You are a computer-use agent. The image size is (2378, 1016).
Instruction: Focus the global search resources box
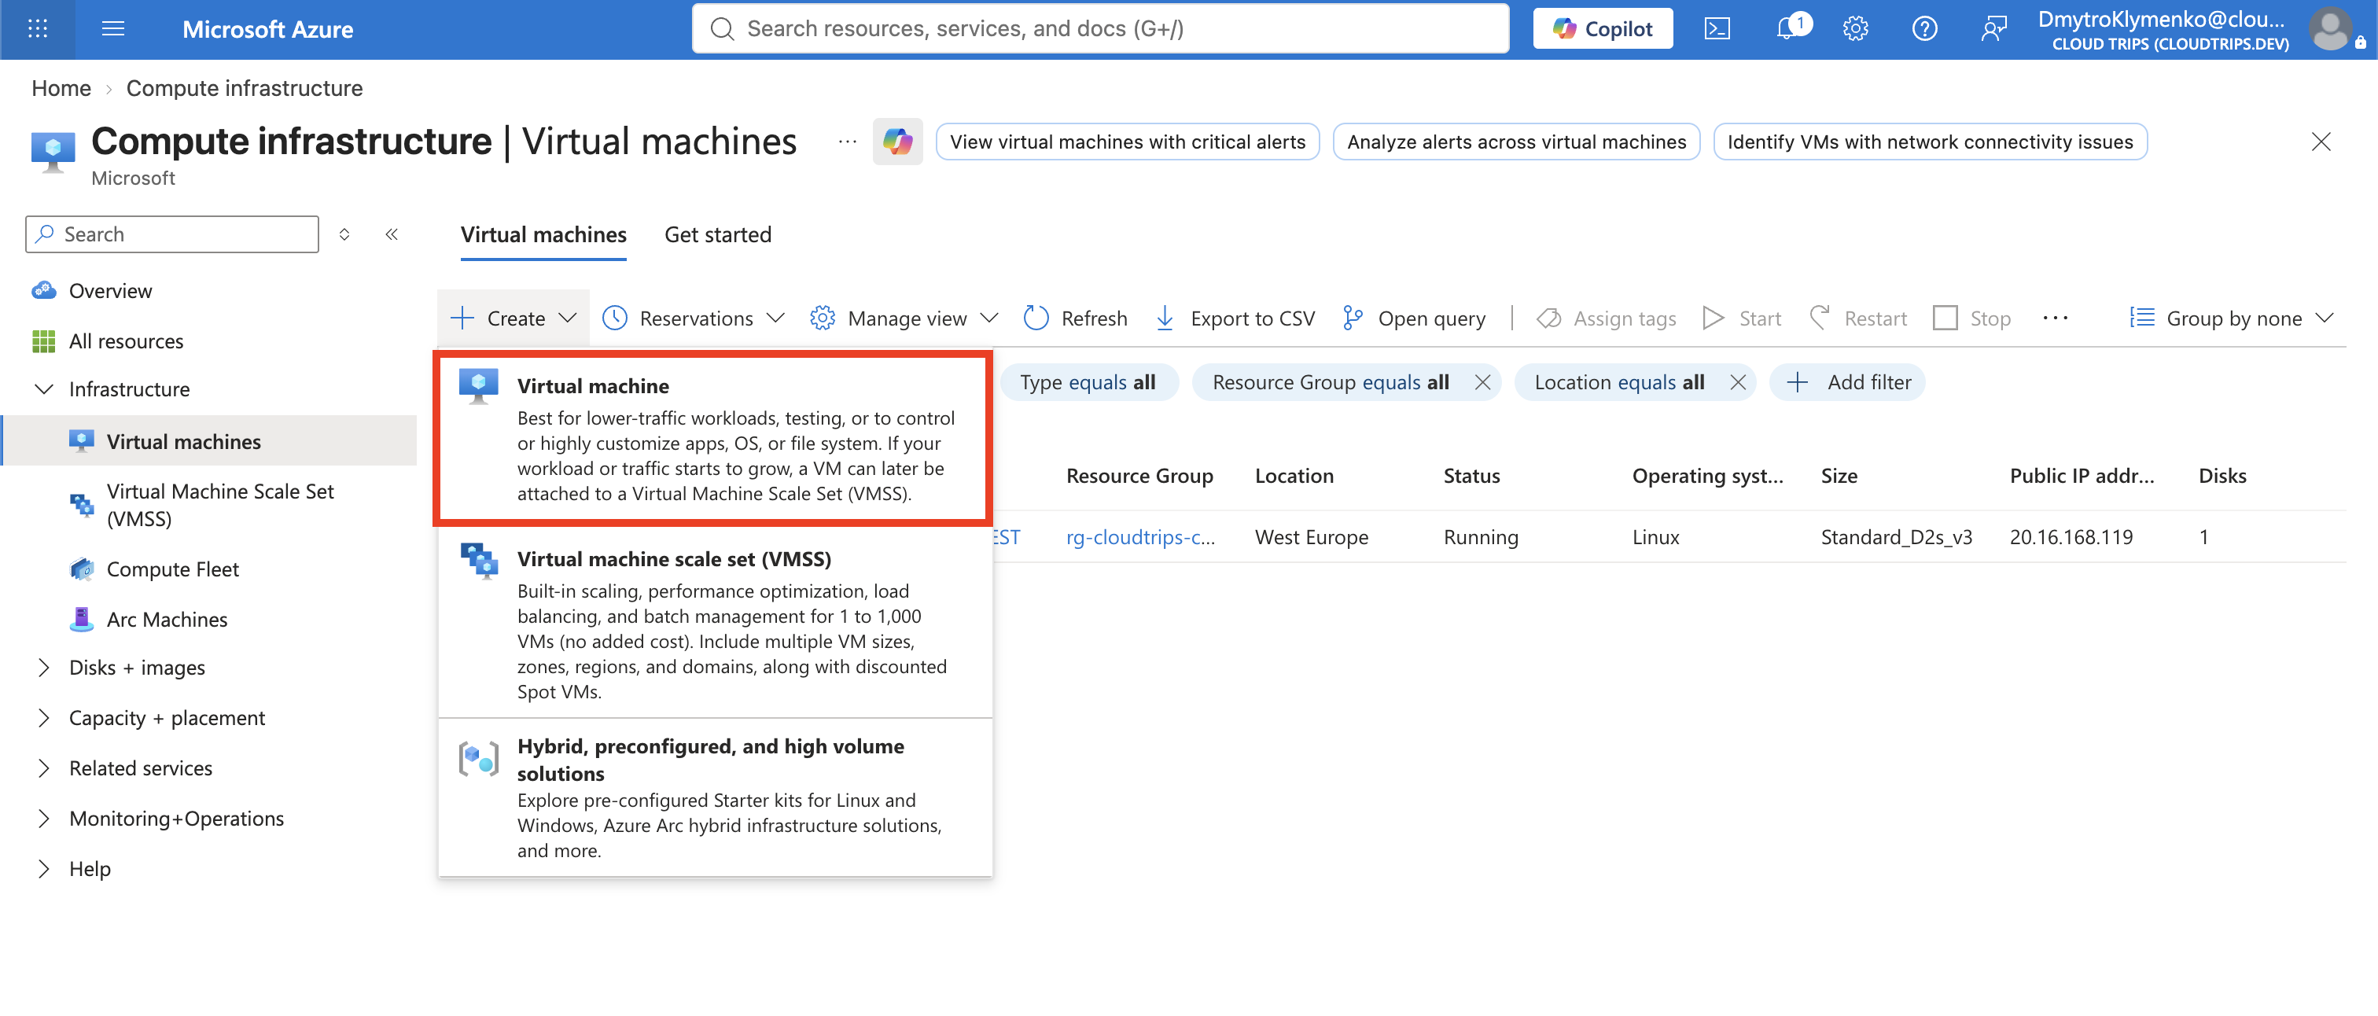(x=1099, y=28)
